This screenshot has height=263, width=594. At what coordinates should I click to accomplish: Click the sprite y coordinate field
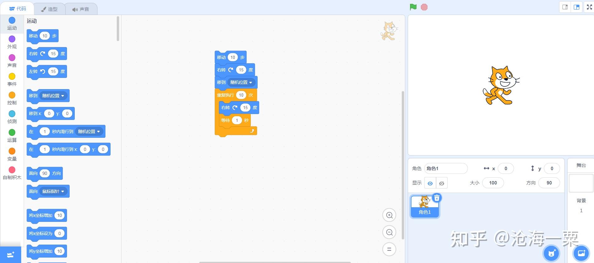pos(552,169)
